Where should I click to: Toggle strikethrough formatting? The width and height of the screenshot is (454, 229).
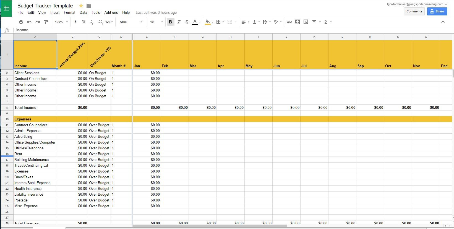click(187, 22)
